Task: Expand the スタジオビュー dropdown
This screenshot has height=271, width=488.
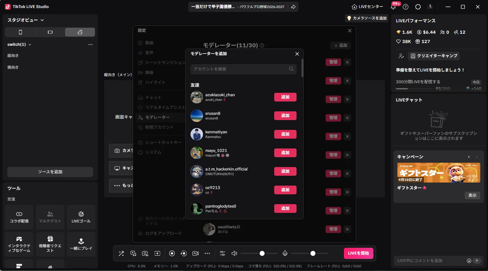Action: click(x=26, y=20)
